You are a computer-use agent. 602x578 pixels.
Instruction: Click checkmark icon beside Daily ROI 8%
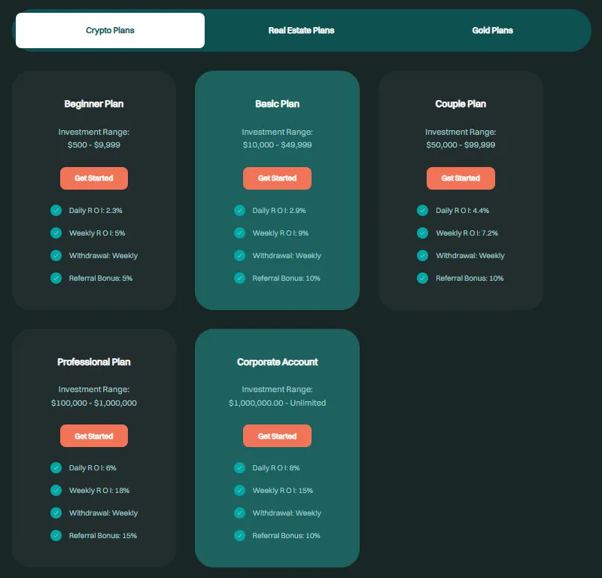coord(239,468)
